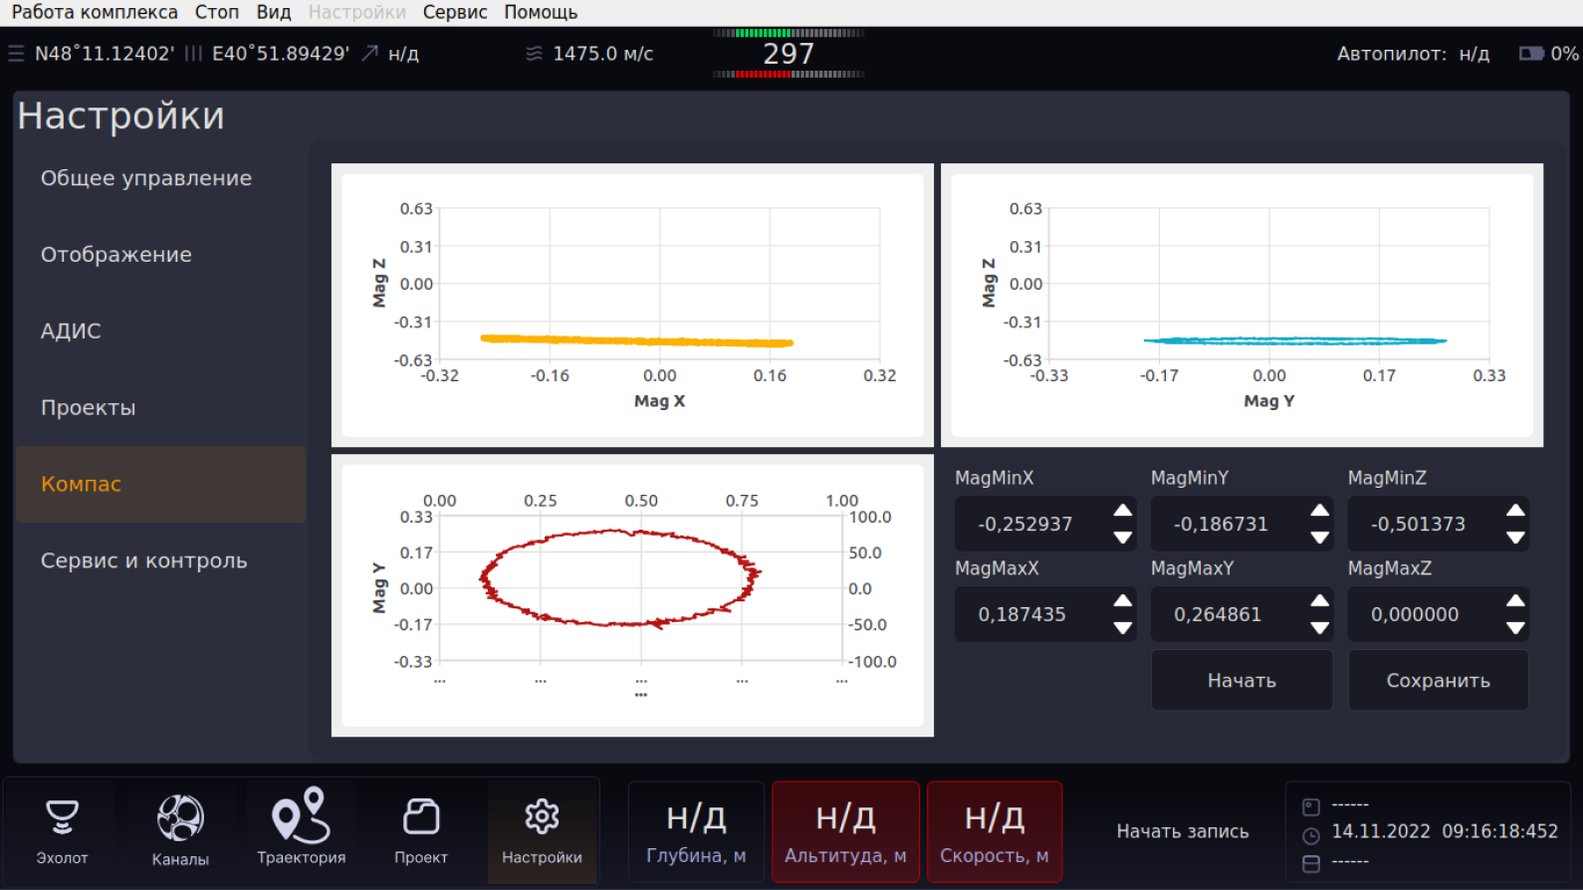Decrease the MagMinZ value

coord(1516,538)
